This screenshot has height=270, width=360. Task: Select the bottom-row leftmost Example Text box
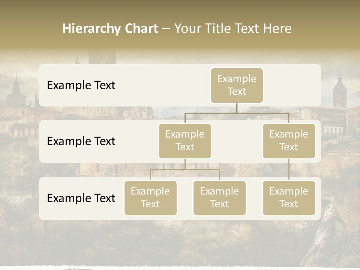tap(150, 198)
